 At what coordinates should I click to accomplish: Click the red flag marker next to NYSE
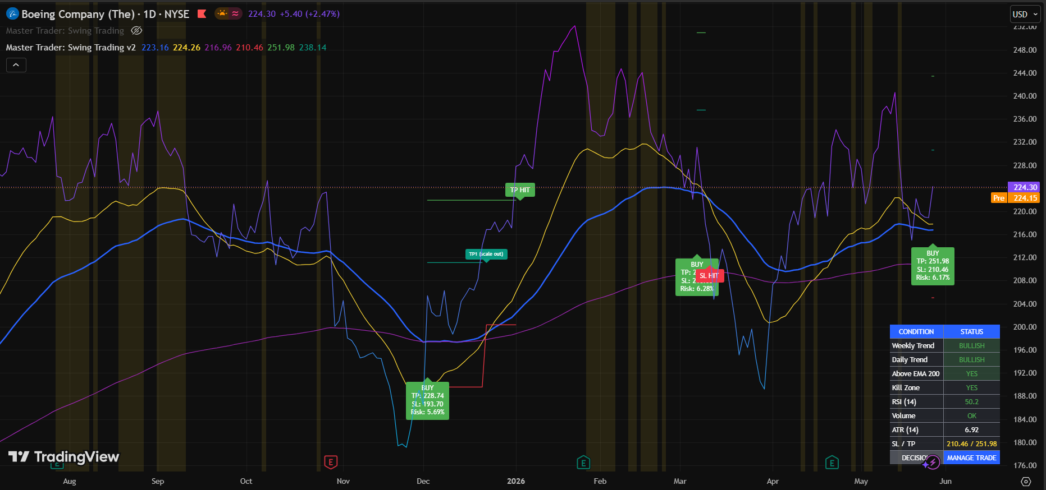click(202, 14)
